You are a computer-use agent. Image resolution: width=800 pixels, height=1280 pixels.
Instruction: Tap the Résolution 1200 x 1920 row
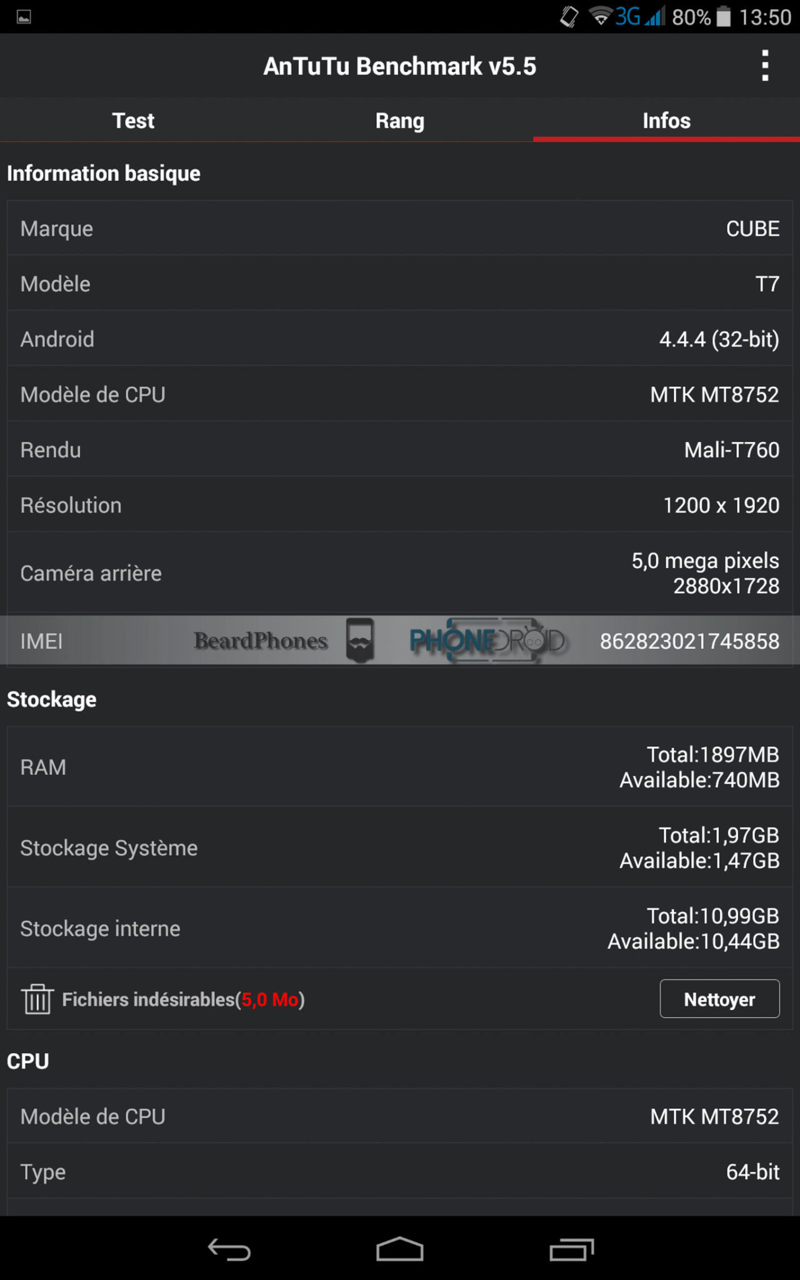pos(400,504)
